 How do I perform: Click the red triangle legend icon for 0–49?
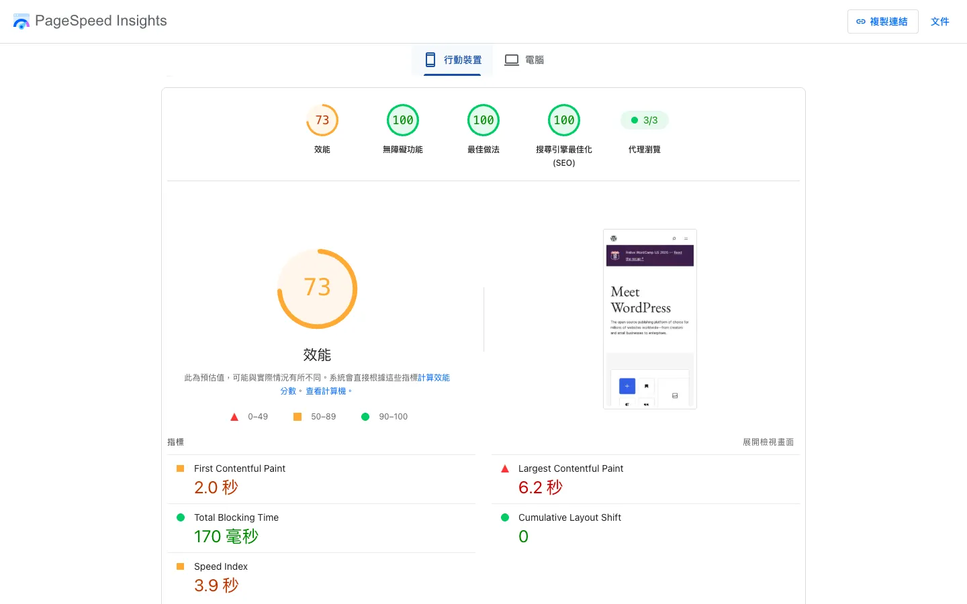pos(234,417)
